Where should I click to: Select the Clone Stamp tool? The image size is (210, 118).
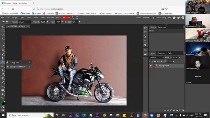tap(3, 58)
